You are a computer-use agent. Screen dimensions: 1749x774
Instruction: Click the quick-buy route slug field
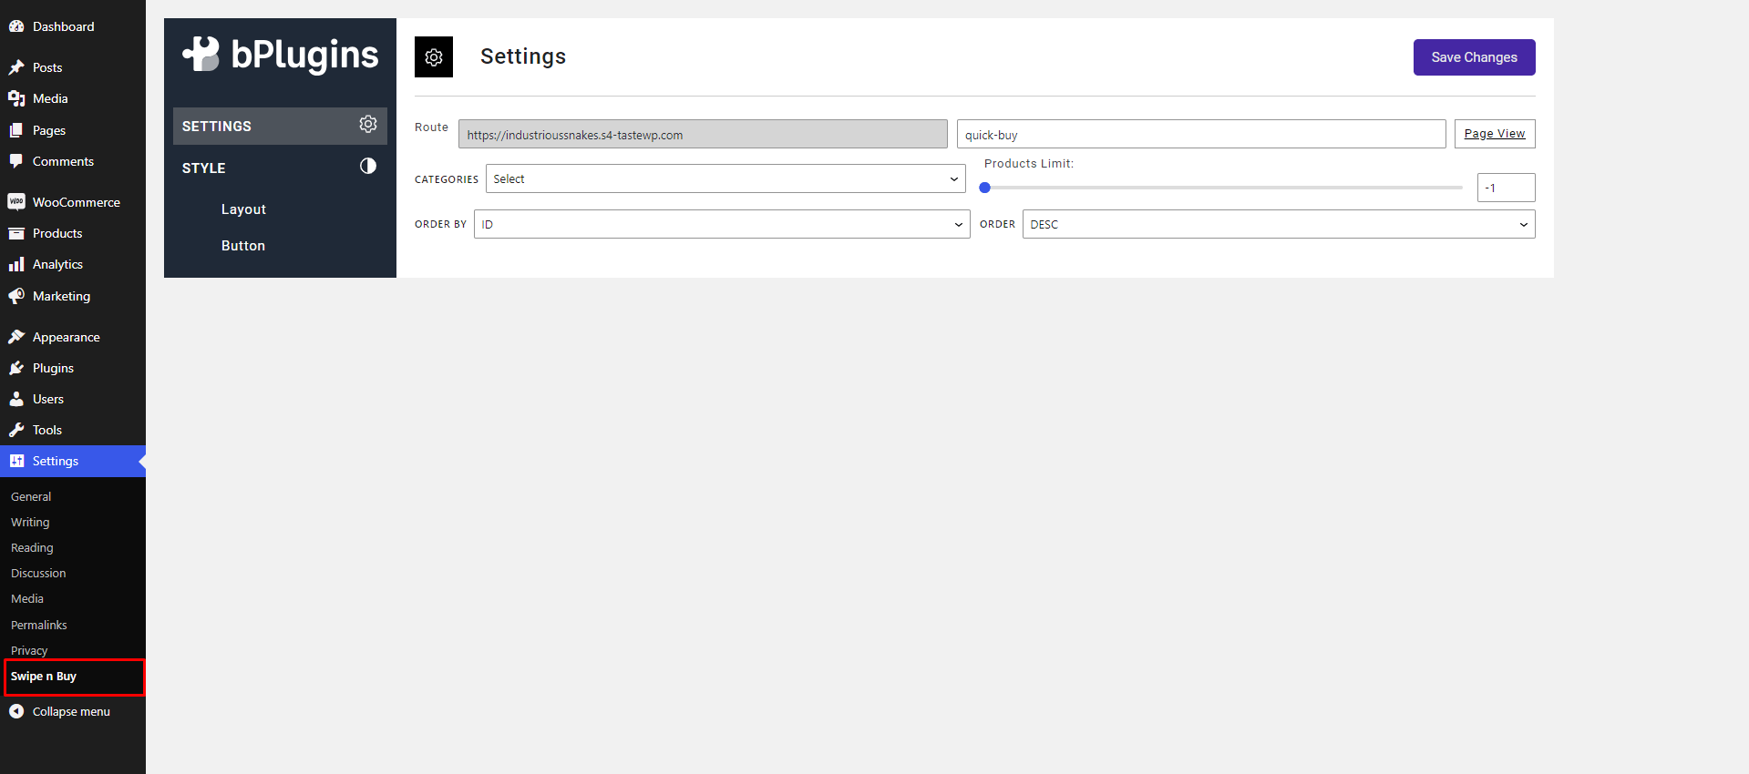click(x=1201, y=134)
